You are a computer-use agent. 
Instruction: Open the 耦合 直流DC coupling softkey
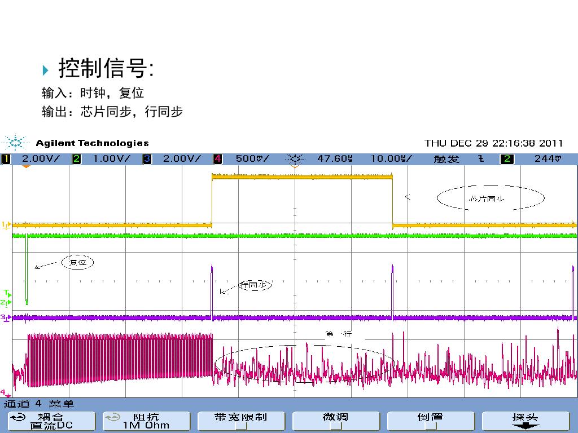click(51, 421)
